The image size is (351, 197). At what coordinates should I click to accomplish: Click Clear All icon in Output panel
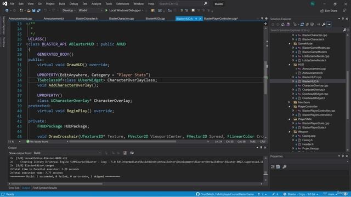tap(125, 153)
